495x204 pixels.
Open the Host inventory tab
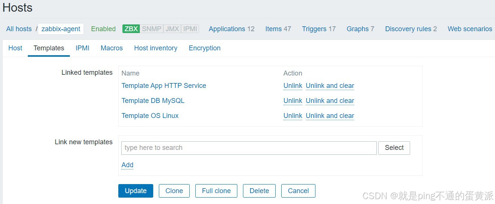pos(155,48)
